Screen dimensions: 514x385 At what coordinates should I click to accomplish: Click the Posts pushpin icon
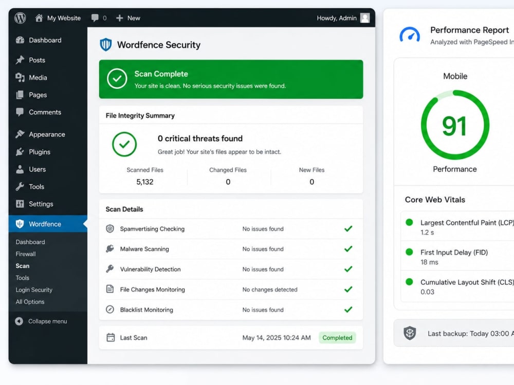click(x=20, y=60)
